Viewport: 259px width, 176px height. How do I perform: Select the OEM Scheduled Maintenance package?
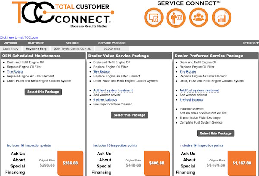click(x=43, y=92)
